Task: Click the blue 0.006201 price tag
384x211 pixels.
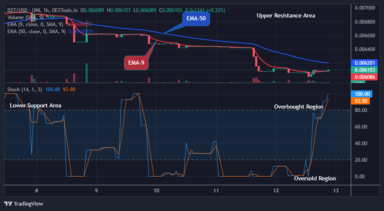Action: tap(364, 63)
